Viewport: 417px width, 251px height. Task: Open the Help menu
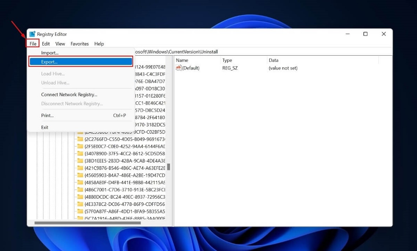pos(99,43)
